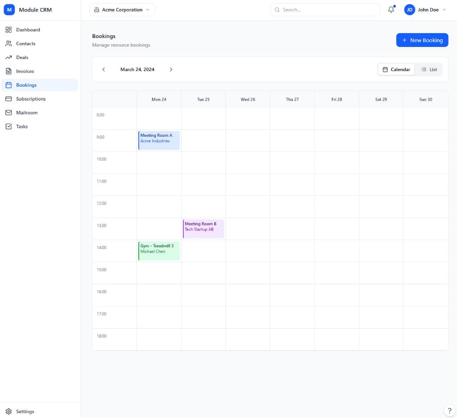This screenshot has height=418, width=457.
Task: Click the Module CRM title text
Action: click(x=35, y=10)
